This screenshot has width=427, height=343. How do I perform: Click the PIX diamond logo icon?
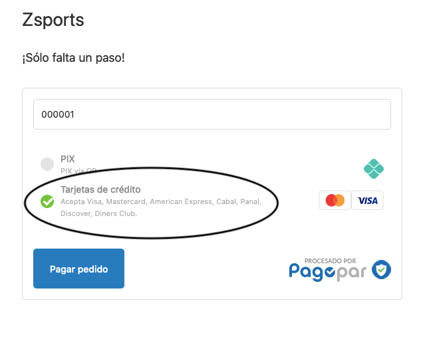374,169
